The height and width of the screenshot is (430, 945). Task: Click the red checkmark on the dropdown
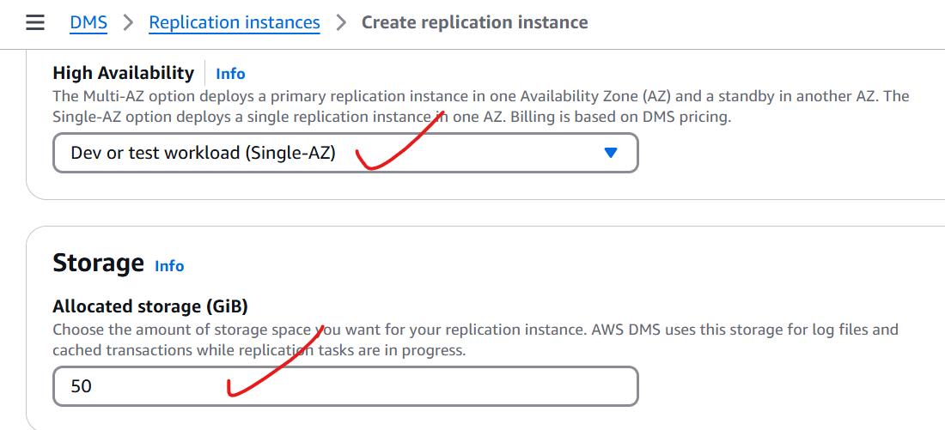399,141
